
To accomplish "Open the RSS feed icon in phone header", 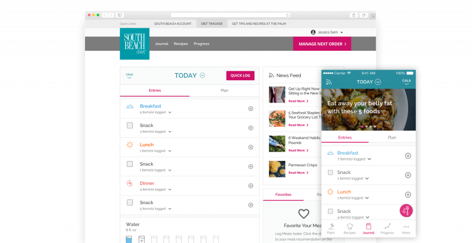I will (329, 82).
